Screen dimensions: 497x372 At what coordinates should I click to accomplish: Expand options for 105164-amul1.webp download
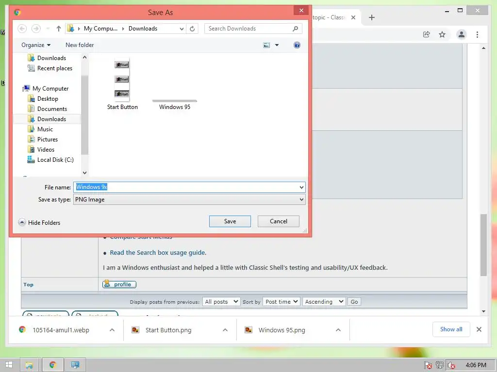point(112,330)
